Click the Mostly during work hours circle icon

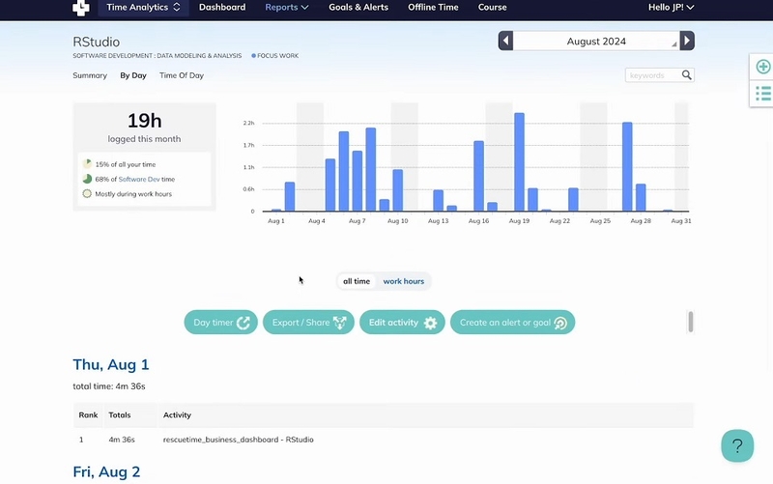(x=87, y=194)
